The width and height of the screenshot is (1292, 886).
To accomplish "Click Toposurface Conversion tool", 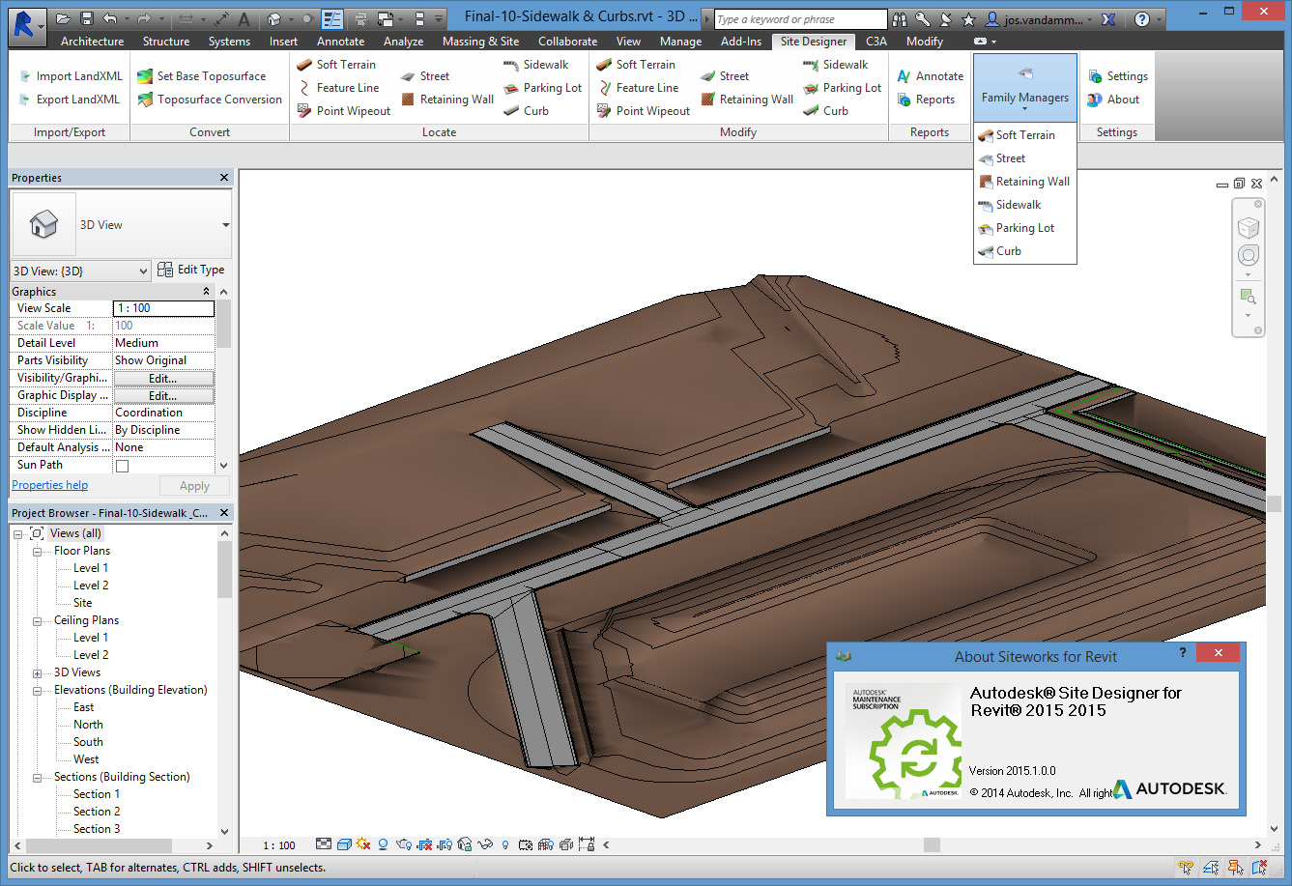I will point(210,100).
